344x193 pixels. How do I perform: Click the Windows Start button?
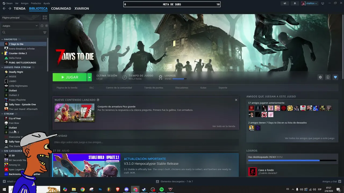pos(4,190)
